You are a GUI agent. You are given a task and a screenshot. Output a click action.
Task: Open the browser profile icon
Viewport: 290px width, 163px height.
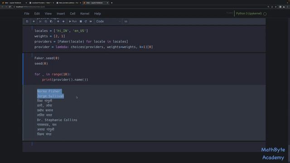pos(284,7)
